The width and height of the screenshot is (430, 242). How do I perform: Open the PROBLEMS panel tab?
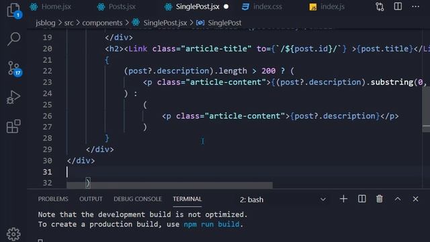click(53, 199)
